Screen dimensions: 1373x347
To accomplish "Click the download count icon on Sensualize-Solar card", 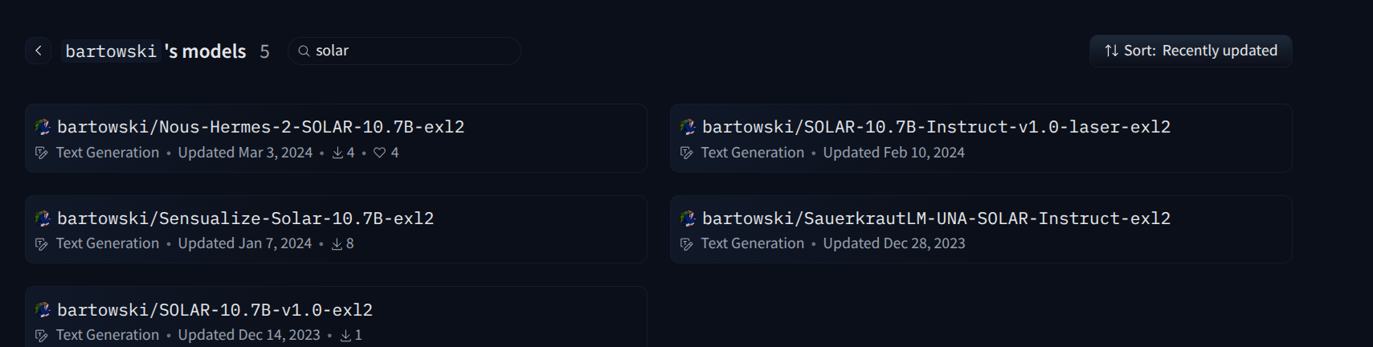I will [337, 243].
